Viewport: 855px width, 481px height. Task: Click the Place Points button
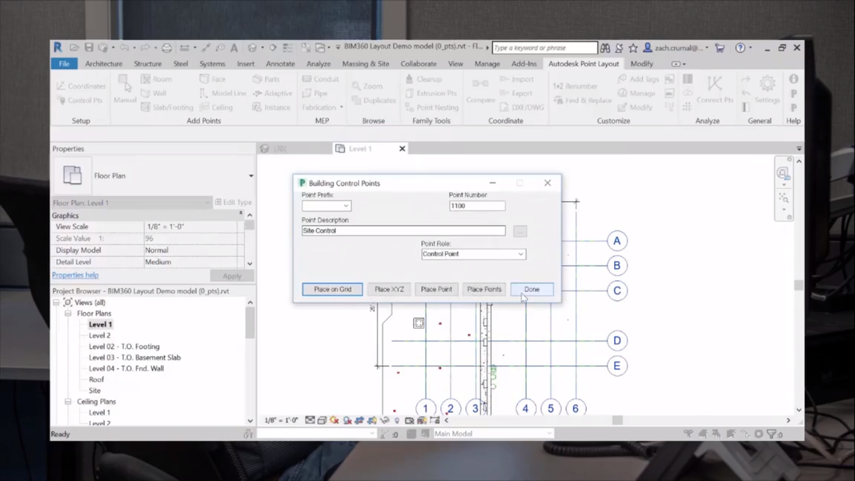point(484,289)
